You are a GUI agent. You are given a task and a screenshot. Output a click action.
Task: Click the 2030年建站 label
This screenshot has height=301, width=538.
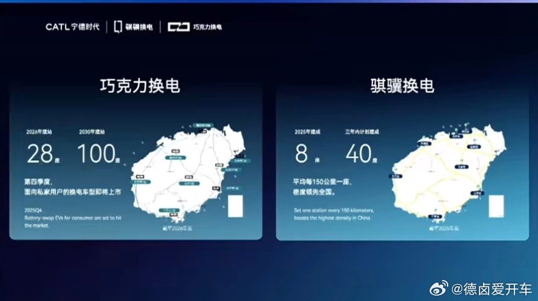coord(92,132)
